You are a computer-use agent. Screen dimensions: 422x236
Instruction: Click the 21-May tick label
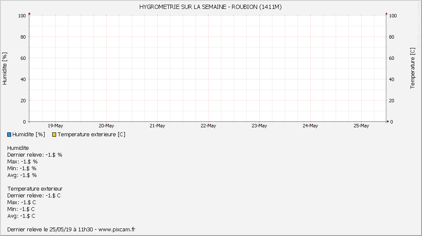[157, 126]
